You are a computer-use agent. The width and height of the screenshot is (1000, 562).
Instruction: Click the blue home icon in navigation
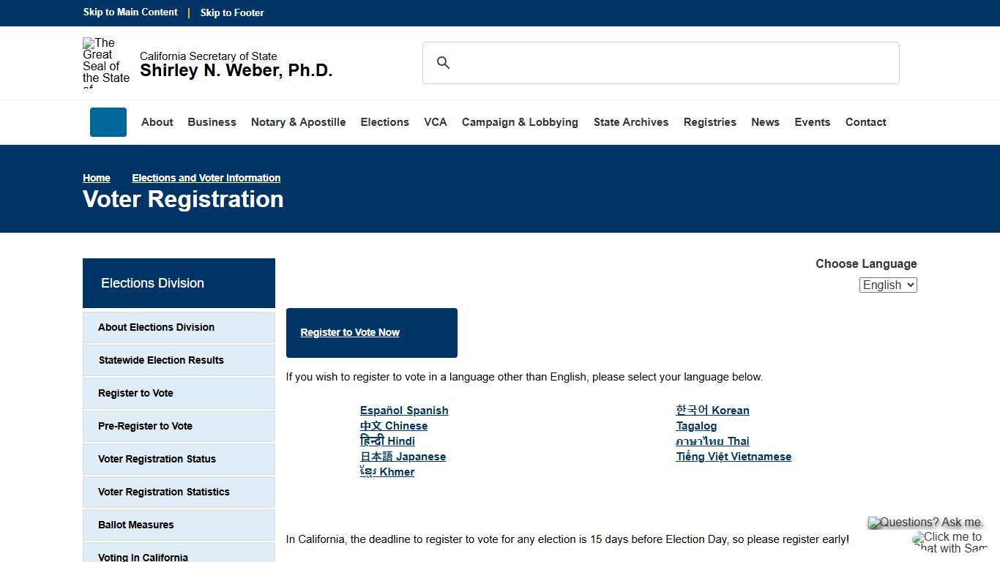[108, 122]
